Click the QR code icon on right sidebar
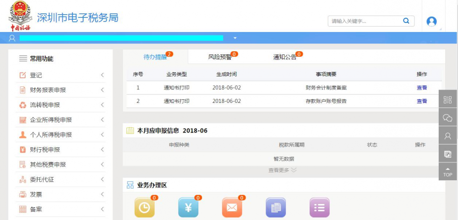Image resolution: width=458 pixels, height=220 pixels. [447, 100]
